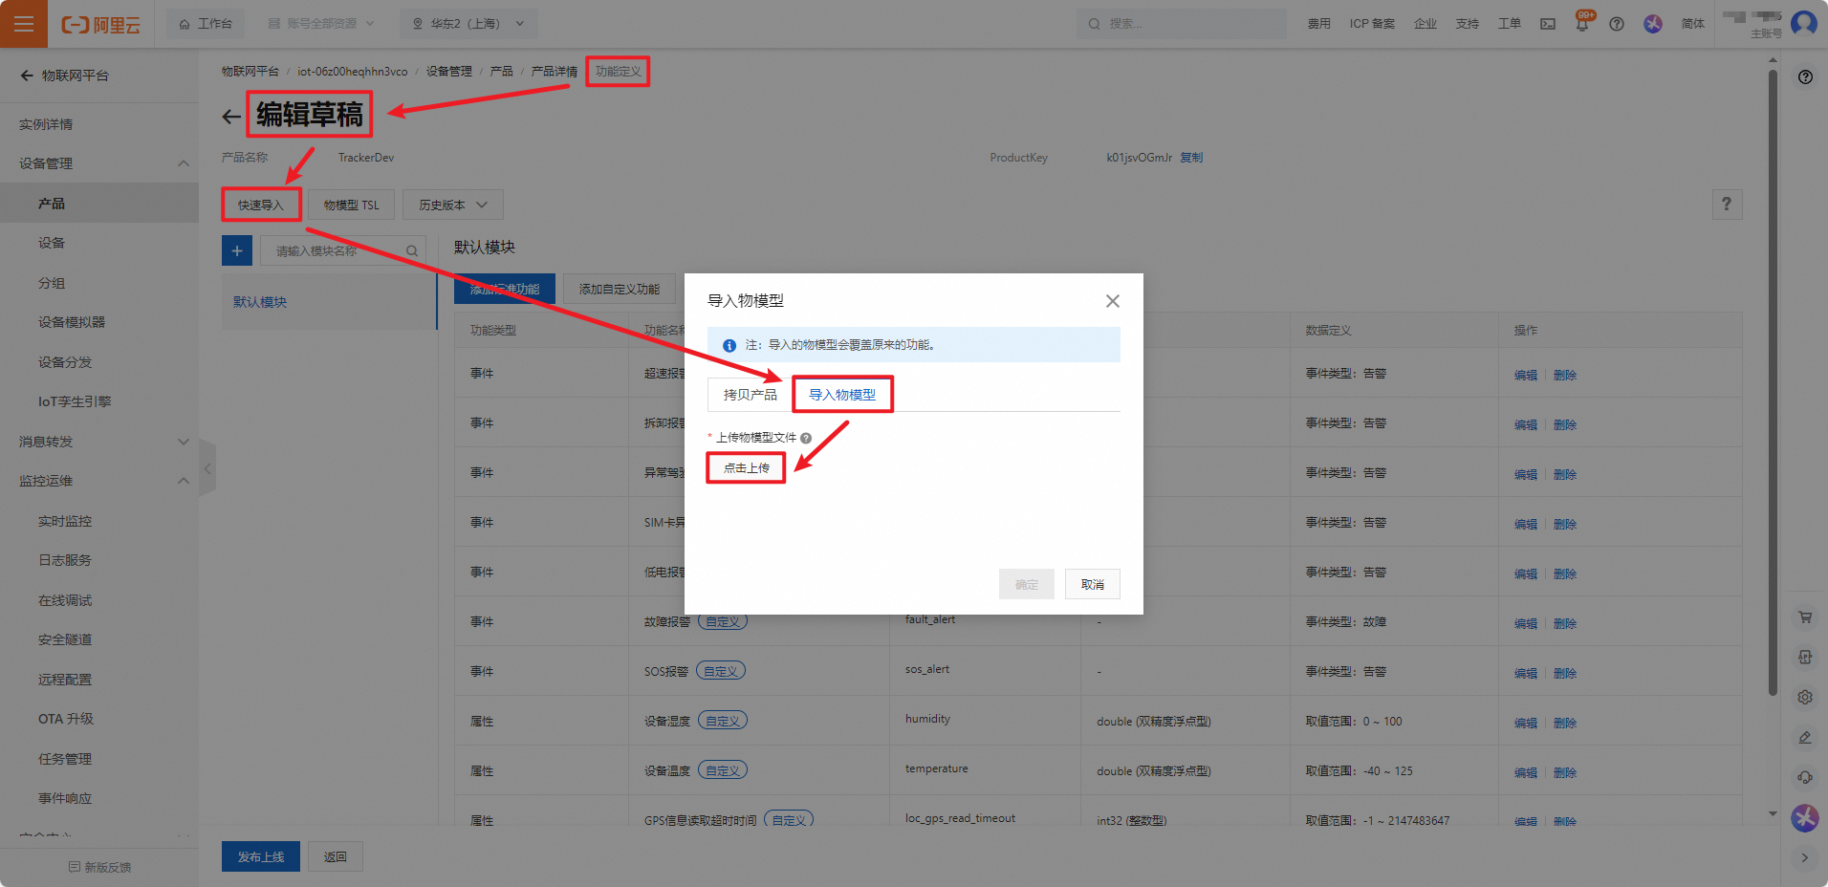1828x887 pixels.
Task: Close the 导入物模型 dialog
Action: (x=1112, y=301)
